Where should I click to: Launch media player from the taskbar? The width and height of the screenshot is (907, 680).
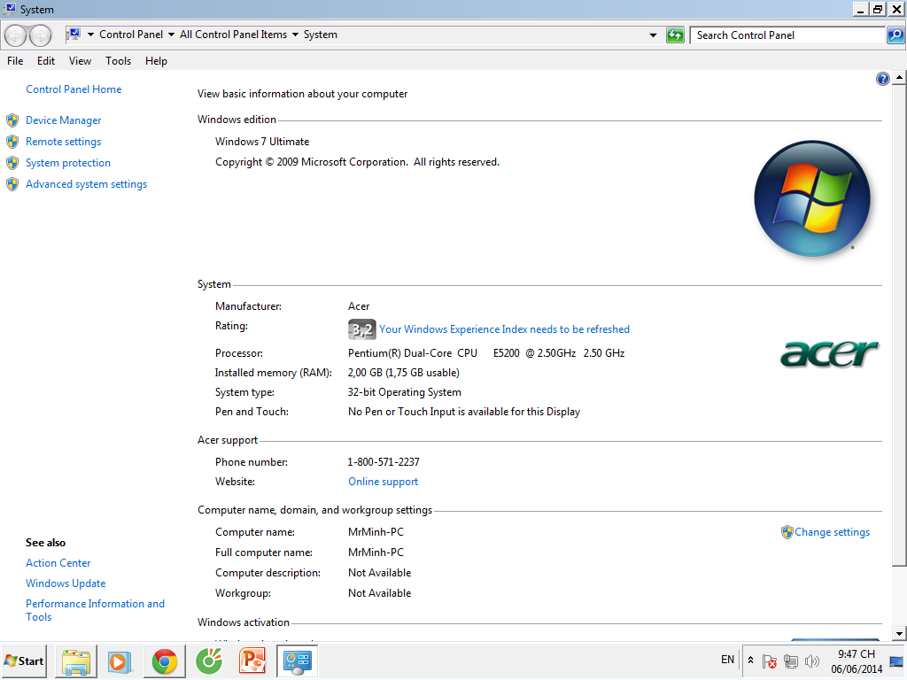click(120, 661)
